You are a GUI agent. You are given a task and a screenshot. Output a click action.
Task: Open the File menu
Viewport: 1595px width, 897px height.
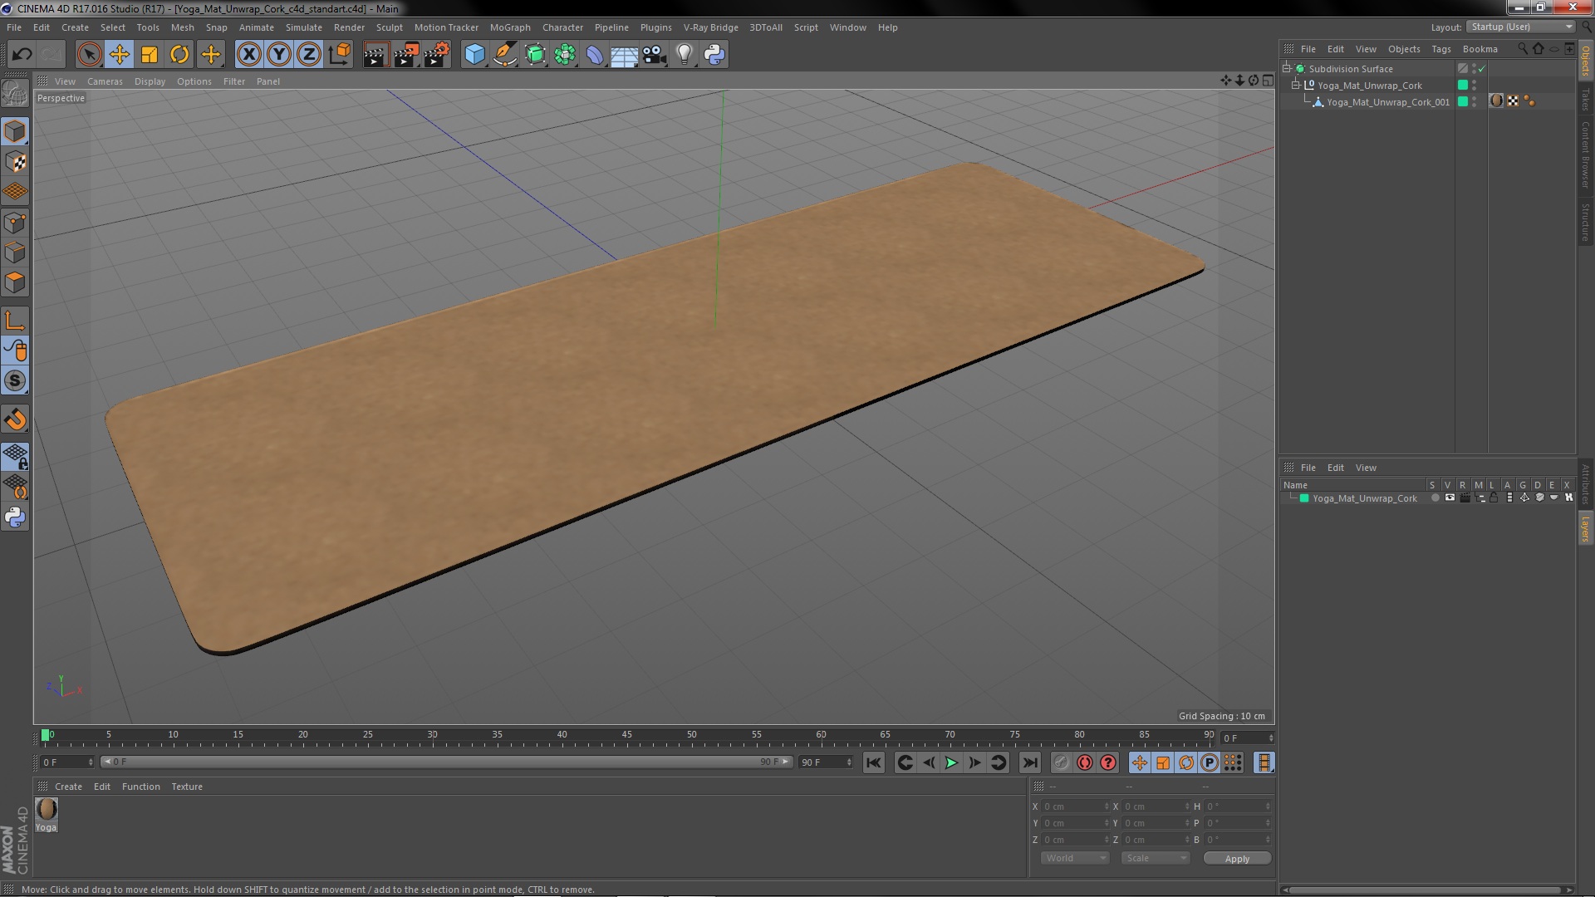[14, 27]
